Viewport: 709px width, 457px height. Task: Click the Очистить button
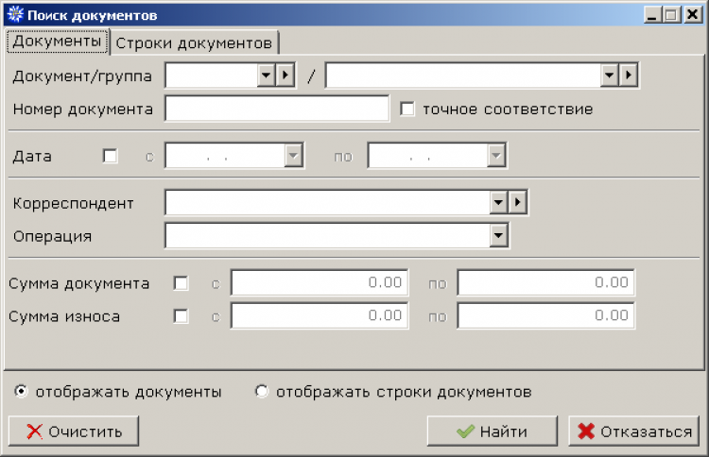coord(74,432)
